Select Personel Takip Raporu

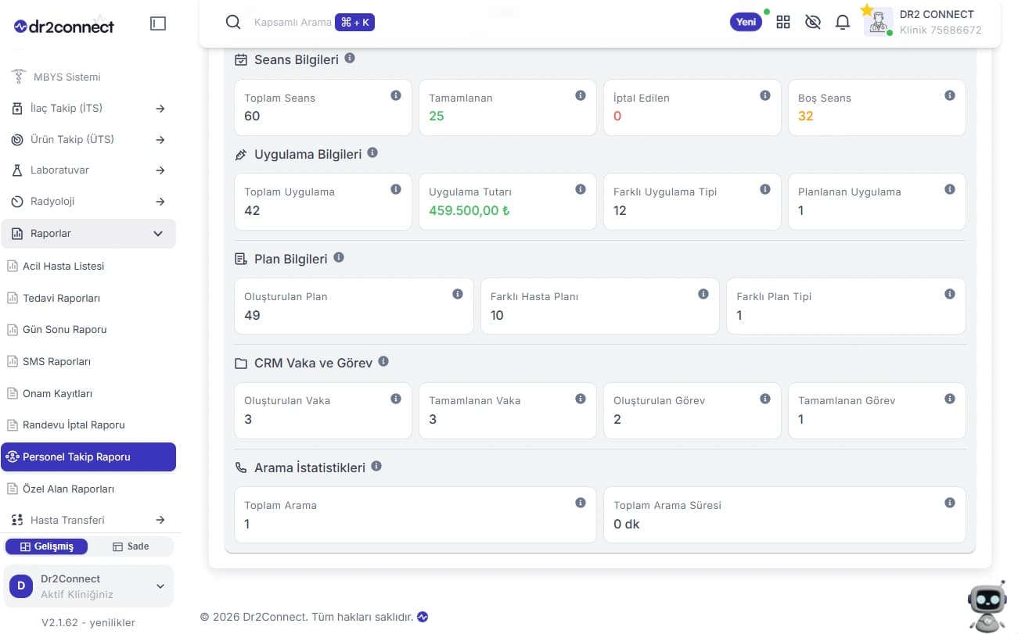[x=88, y=457]
